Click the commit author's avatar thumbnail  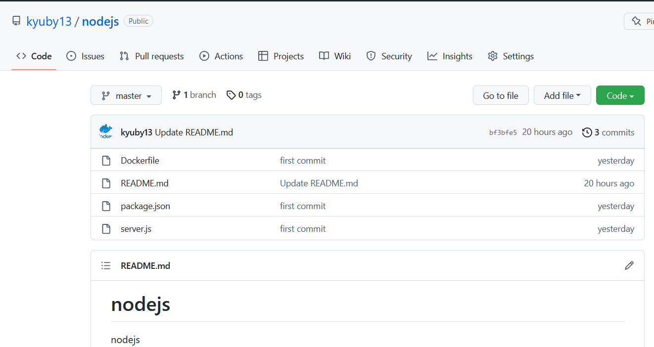coord(105,131)
